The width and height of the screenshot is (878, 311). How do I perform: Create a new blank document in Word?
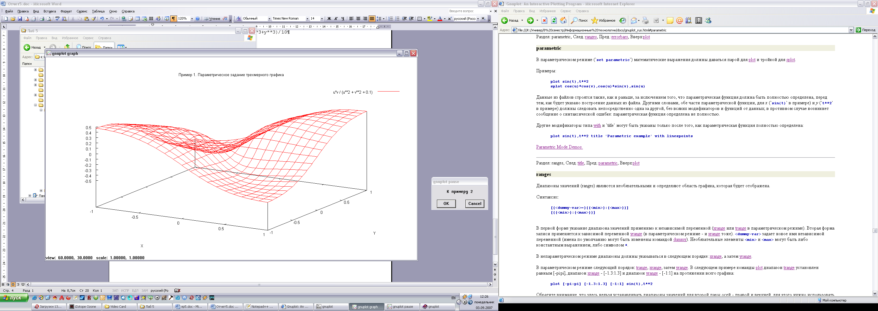pyautogui.click(x=6, y=19)
